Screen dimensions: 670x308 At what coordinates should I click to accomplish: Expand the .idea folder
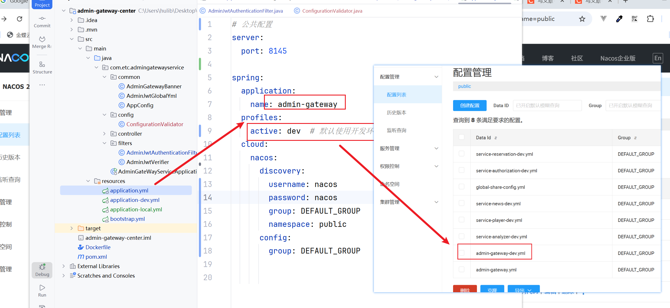72,20
